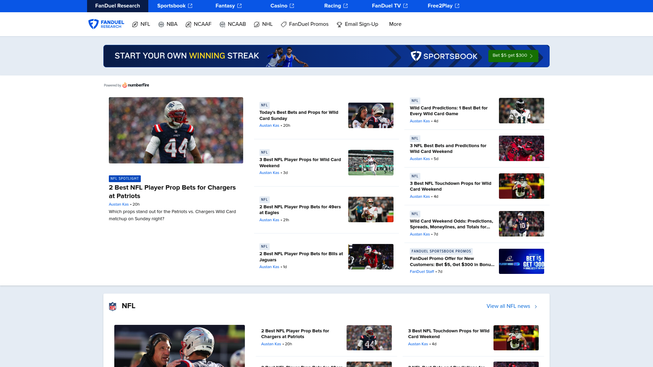Click the FanDuel Research logo
The width and height of the screenshot is (653, 367).
pos(106,24)
